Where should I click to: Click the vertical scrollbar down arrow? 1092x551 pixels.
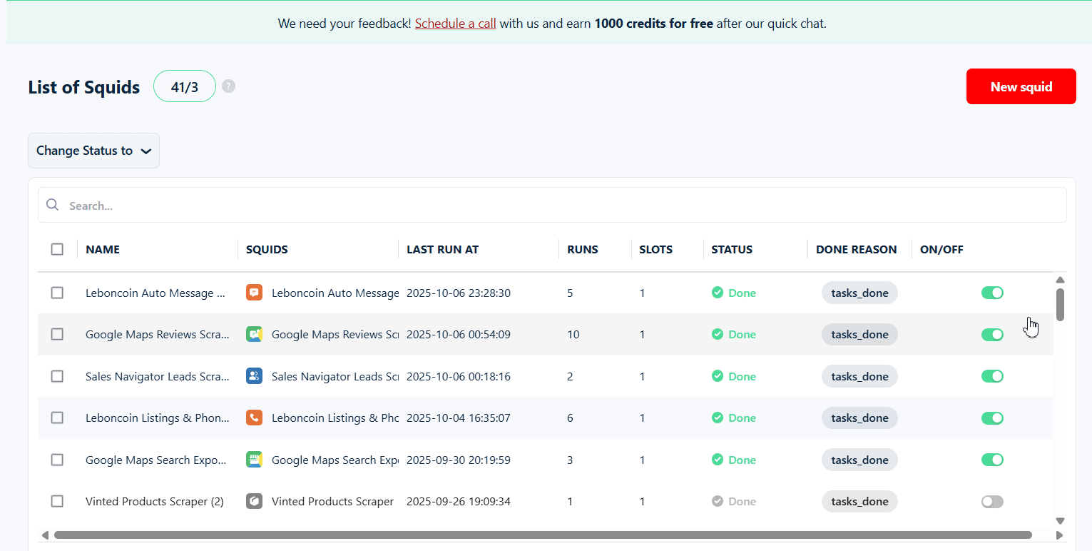[x=1060, y=521]
